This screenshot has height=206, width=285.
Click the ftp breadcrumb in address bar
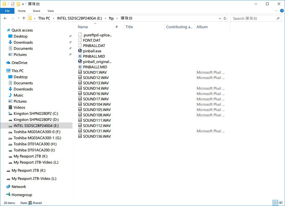(111, 18)
